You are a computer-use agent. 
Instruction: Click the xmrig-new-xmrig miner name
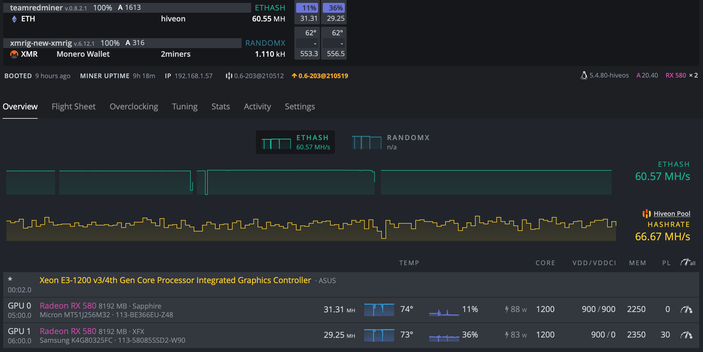tap(41, 43)
